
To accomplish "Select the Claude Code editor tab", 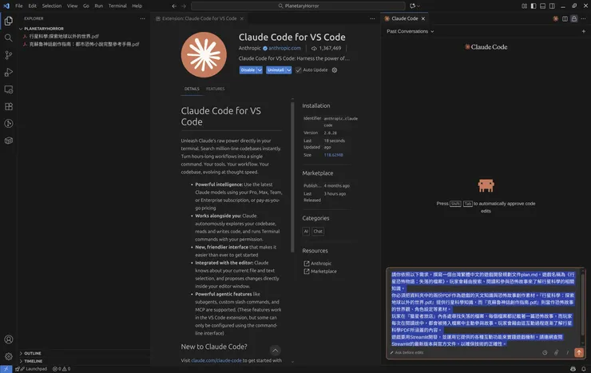I will [x=404, y=18].
